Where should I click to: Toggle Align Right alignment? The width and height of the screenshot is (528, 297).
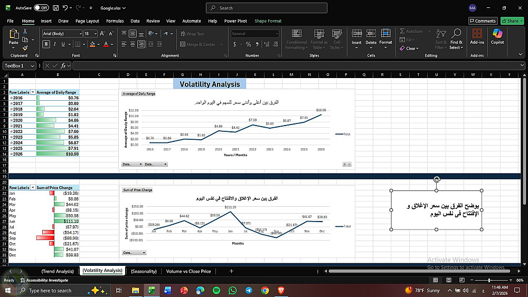pyautogui.click(x=141, y=44)
